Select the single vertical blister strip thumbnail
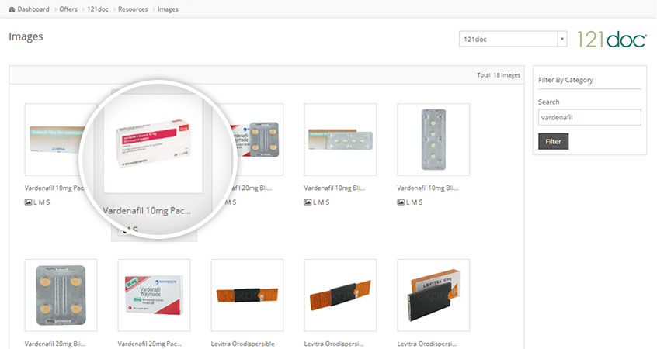 click(433, 140)
